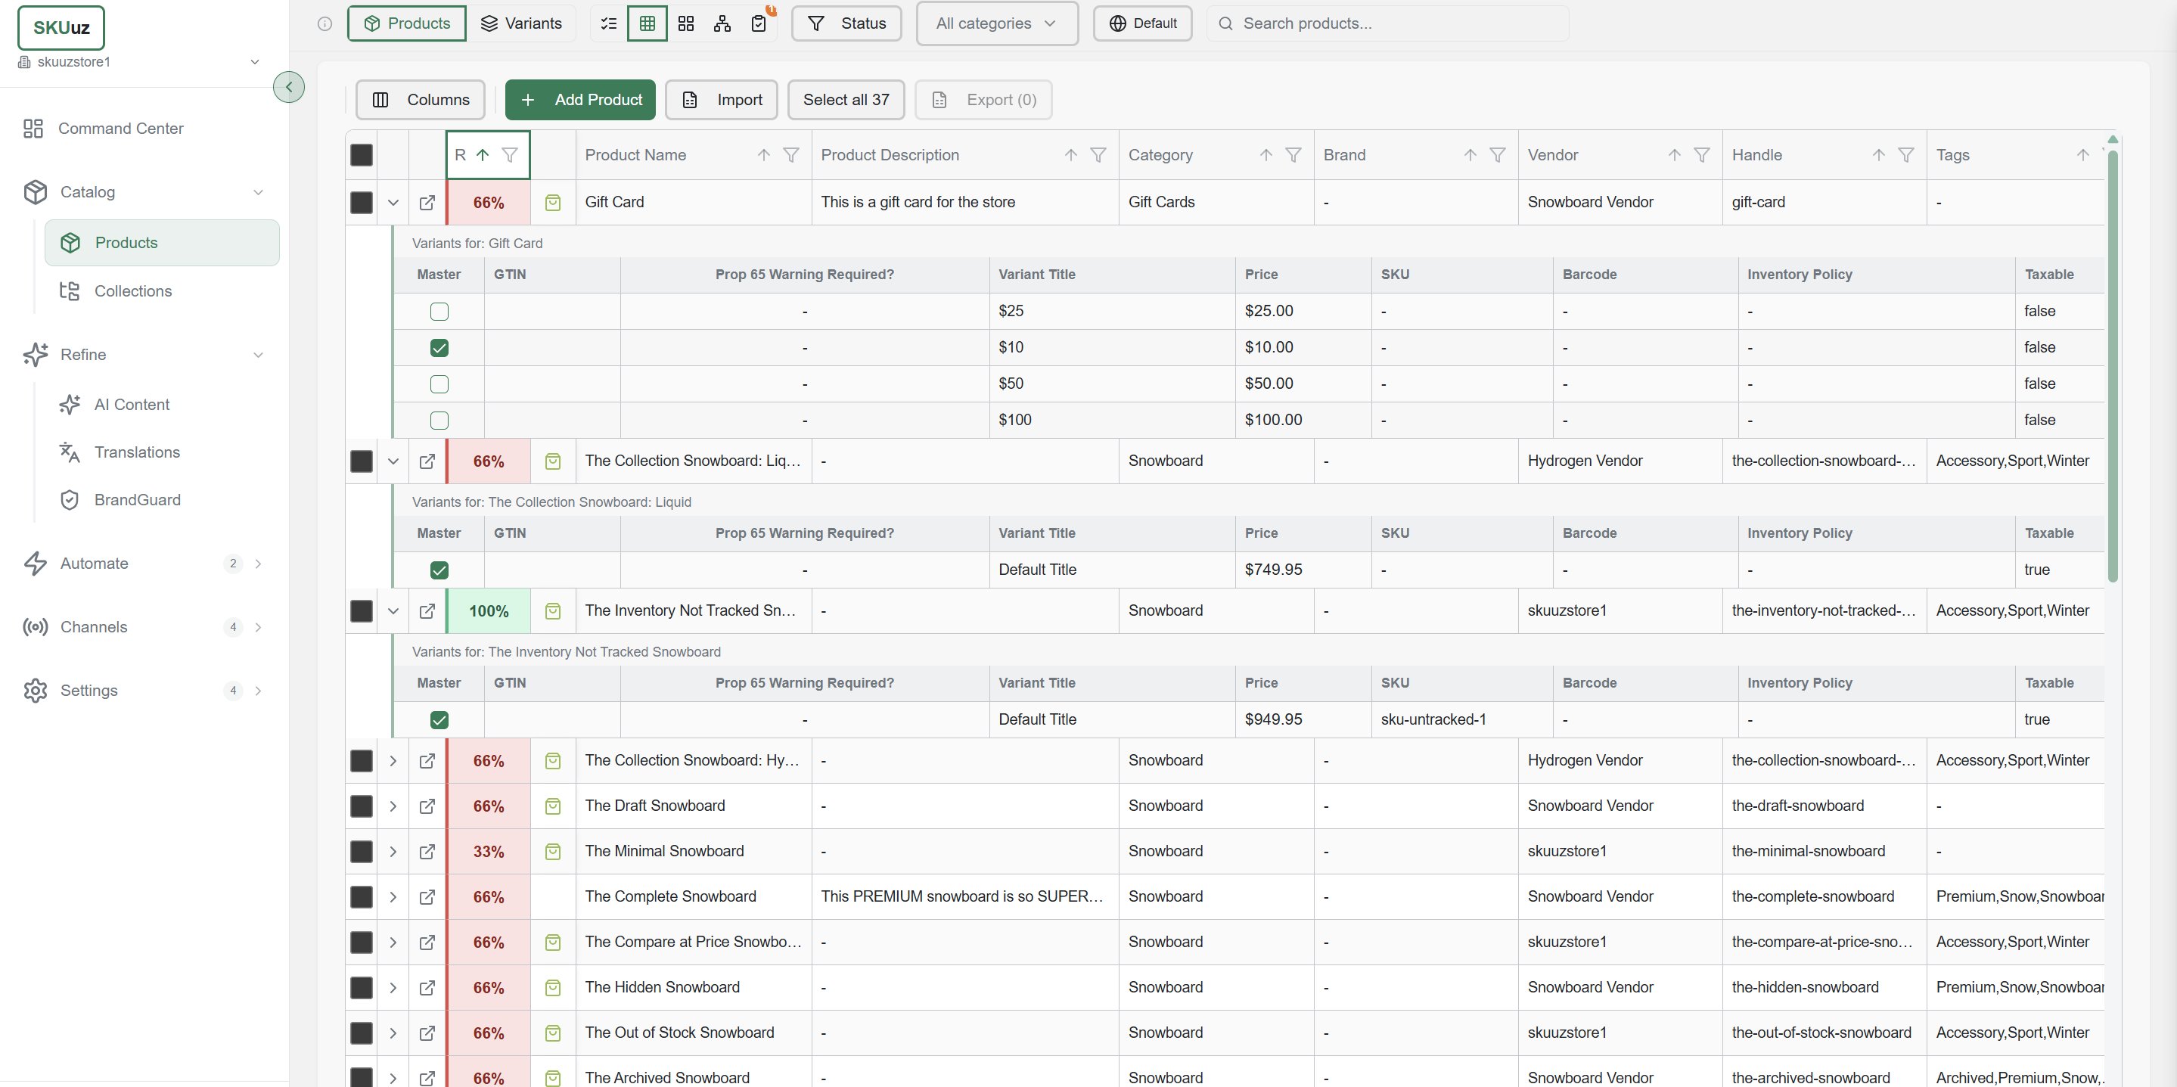Click the shopping bag icon for Gift Card

tap(553, 203)
